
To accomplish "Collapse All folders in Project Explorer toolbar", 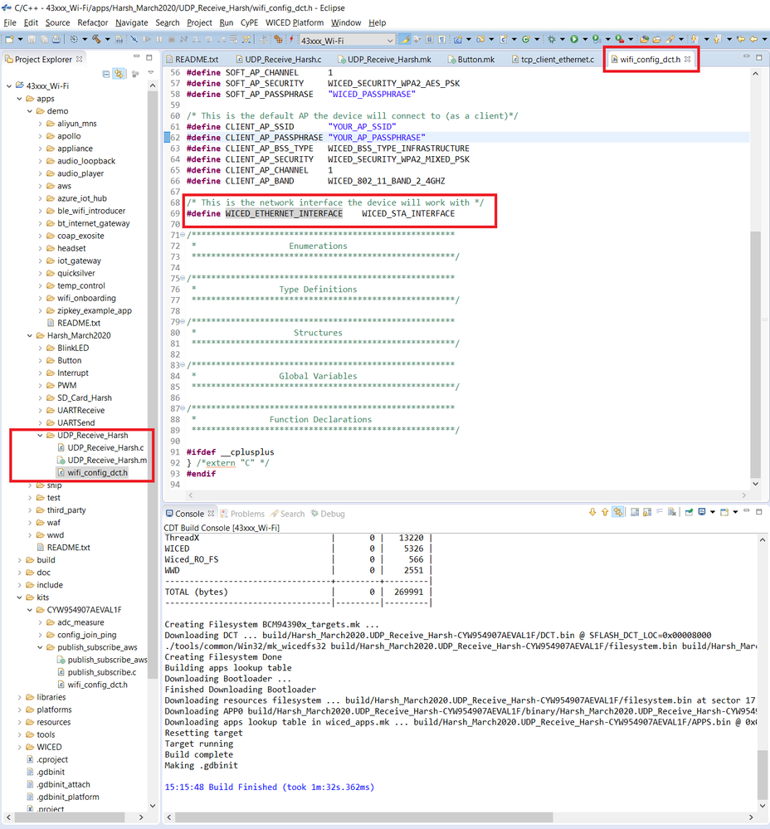I will (106, 72).
